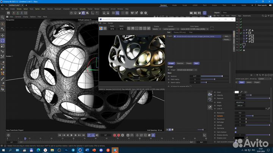This screenshot has width=273, height=153.
Task: Expand the Output to separate AOV section
Action: pos(171,86)
